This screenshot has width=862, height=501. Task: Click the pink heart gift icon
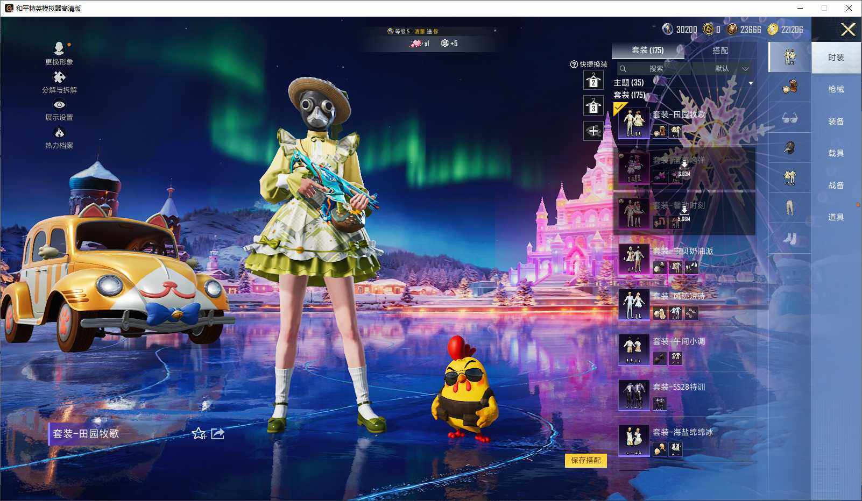pyautogui.click(x=416, y=44)
